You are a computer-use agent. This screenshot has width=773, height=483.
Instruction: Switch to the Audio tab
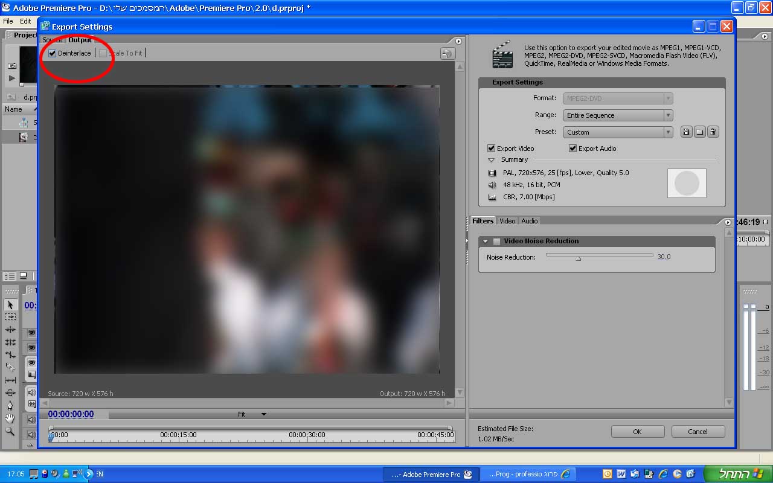click(x=530, y=221)
